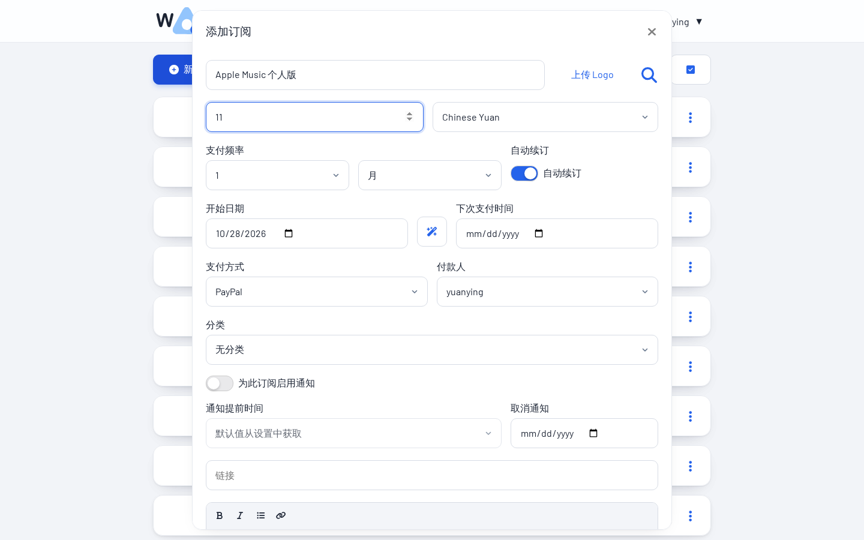Enable 为此订阅启用通知 switch
This screenshot has width=864, height=540.
pos(220,383)
